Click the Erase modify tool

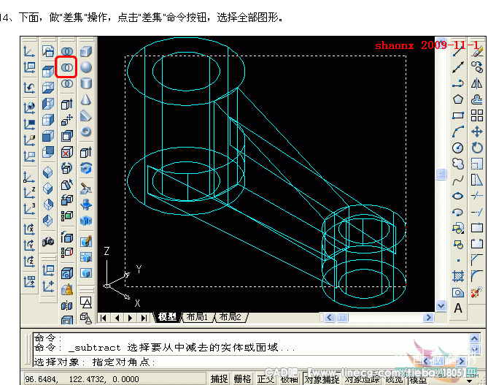[x=477, y=51]
